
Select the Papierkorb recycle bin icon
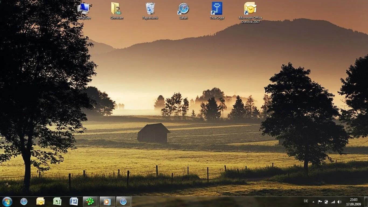click(x=150, y=9)
